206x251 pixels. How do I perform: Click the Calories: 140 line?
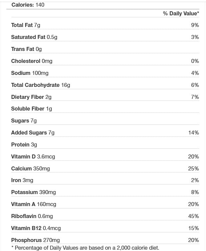pos(28,5)
